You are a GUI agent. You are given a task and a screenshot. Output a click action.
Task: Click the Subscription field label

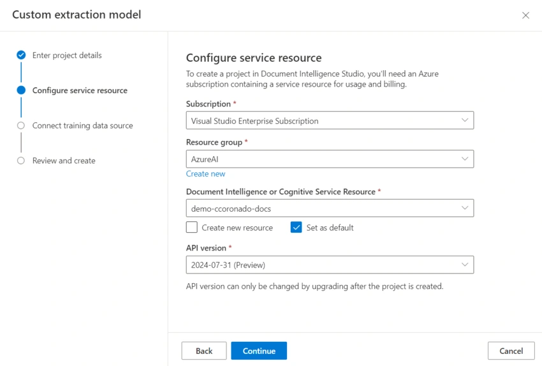[208, 104]
